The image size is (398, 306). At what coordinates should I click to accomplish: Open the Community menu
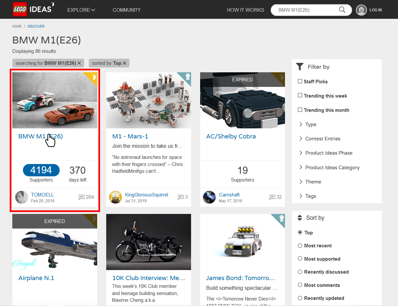click(x=127, y=10)
